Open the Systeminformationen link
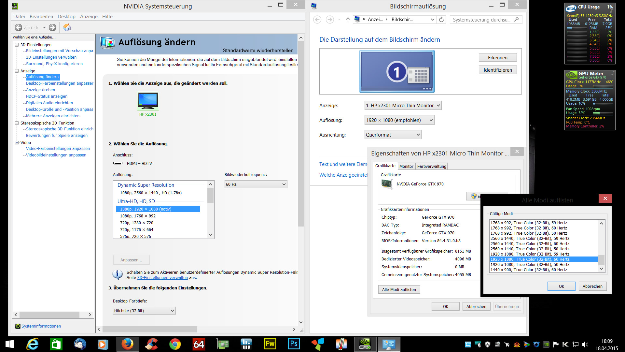The image size is (625, 352). coord(41,326)
